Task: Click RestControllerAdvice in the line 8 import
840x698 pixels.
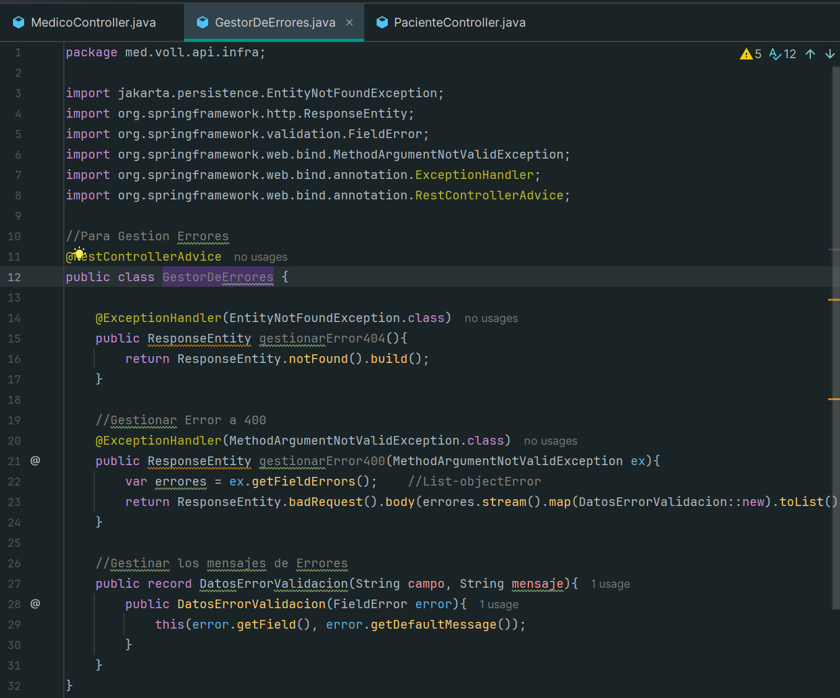Action: (x=489, y=195)
